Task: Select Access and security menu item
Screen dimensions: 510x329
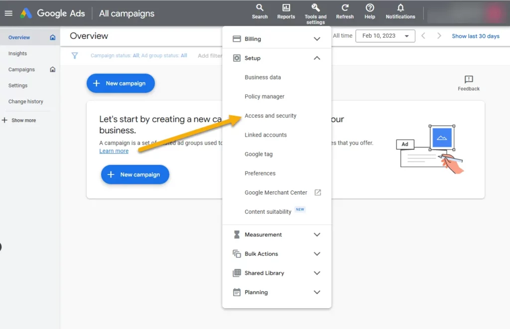Action: pyautogui.click(x=270, y=116)
